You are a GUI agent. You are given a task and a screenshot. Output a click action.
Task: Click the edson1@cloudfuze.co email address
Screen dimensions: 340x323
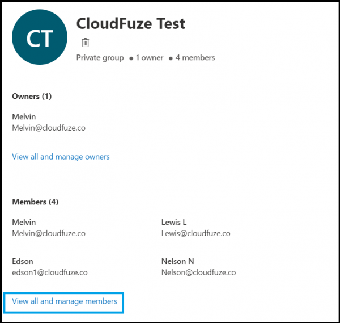[x=50, y=272]
